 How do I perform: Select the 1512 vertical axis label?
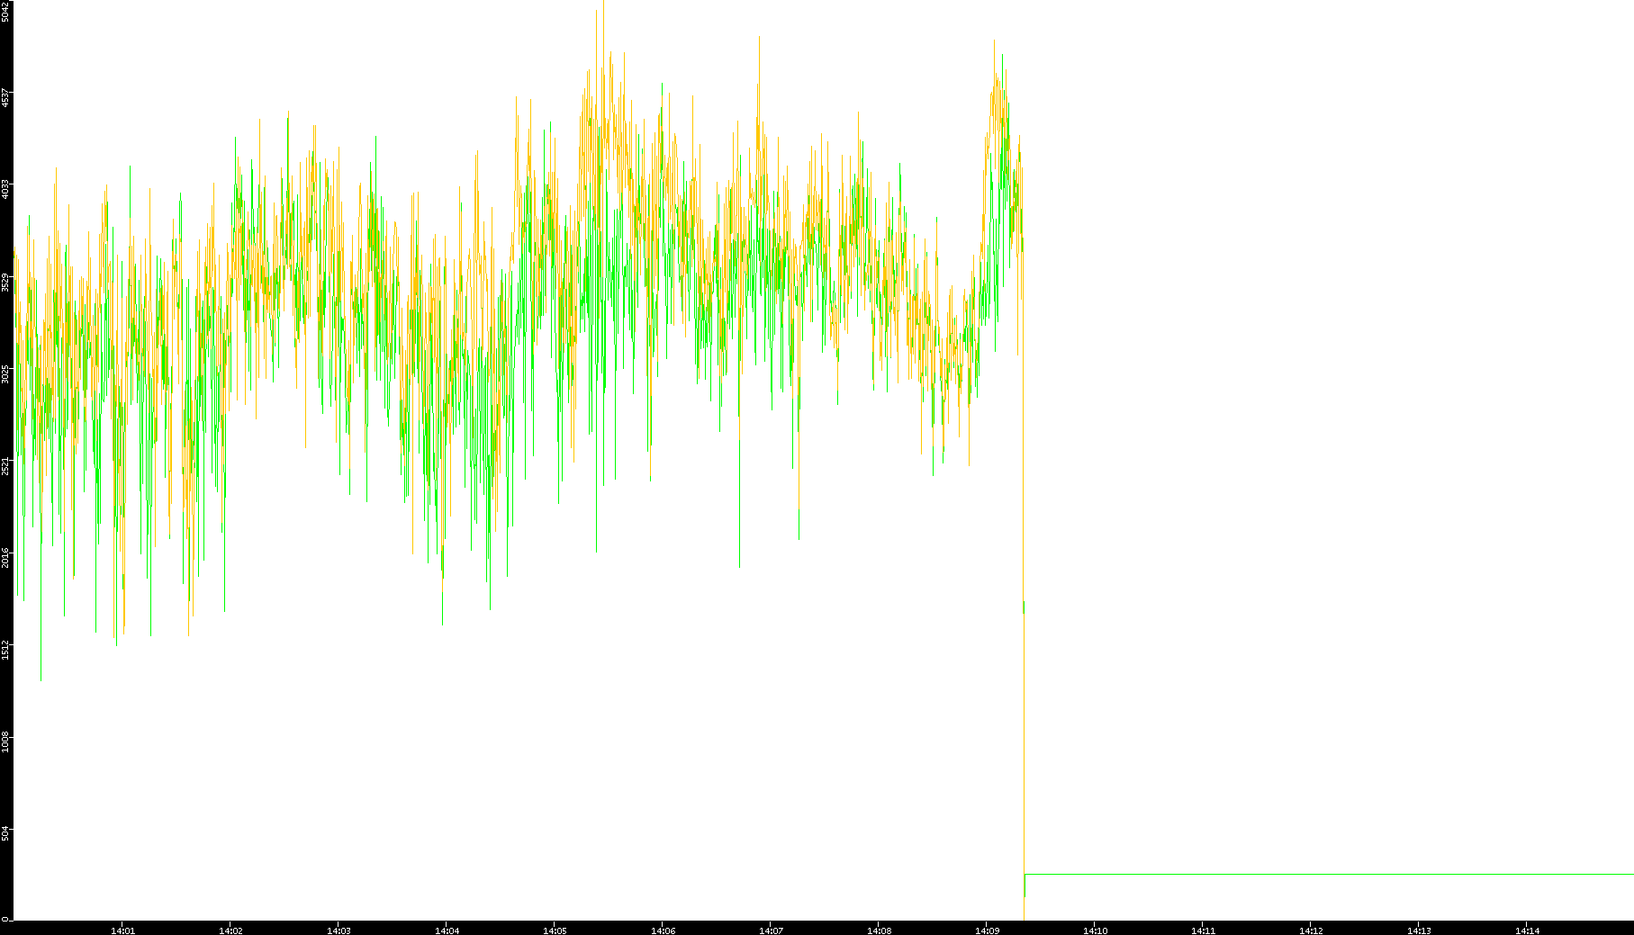click(5, 650)
